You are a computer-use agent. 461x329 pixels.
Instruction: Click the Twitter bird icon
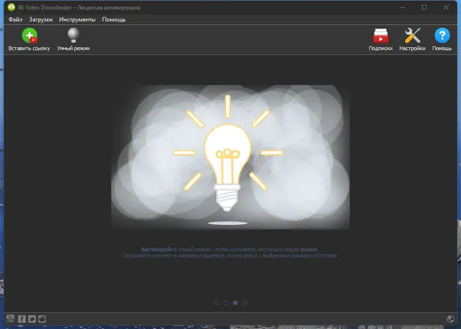tap(32, 319)
